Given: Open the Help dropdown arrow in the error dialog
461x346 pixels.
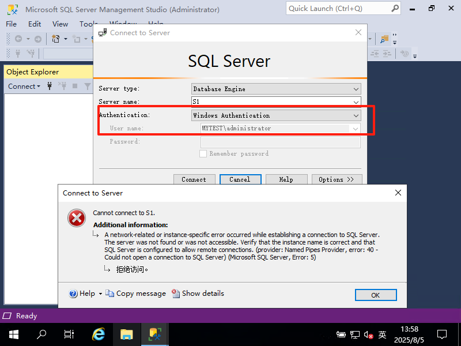Looking at the screenshot, I should [100, 294].
